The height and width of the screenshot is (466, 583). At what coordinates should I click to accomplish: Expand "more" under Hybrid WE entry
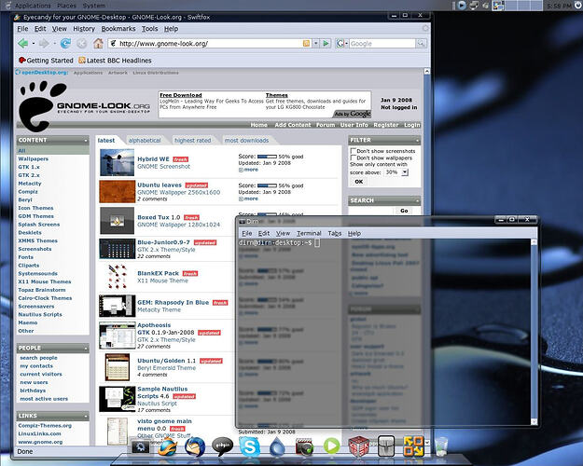click(249, 170)
